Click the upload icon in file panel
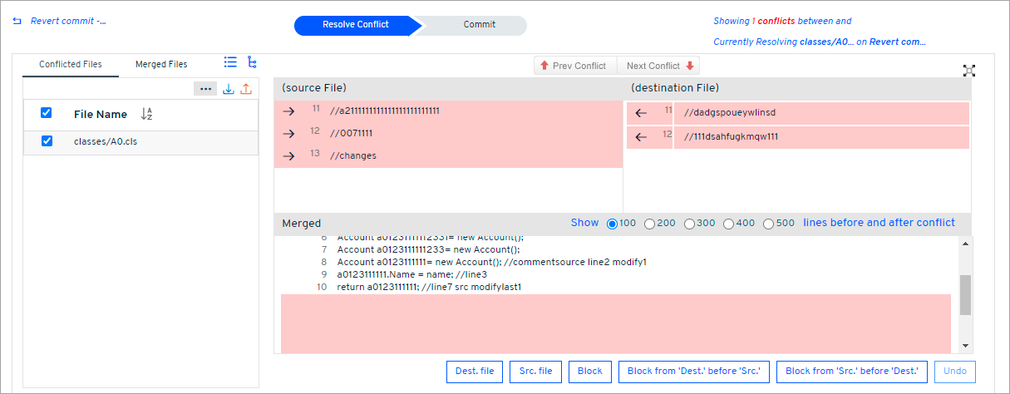The height and width of the screenshot is (394, 1010). pos(246,89)
